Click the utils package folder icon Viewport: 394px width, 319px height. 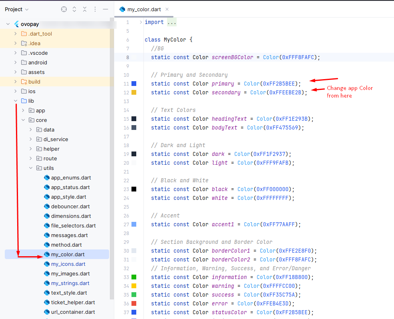tap(39, 168)
